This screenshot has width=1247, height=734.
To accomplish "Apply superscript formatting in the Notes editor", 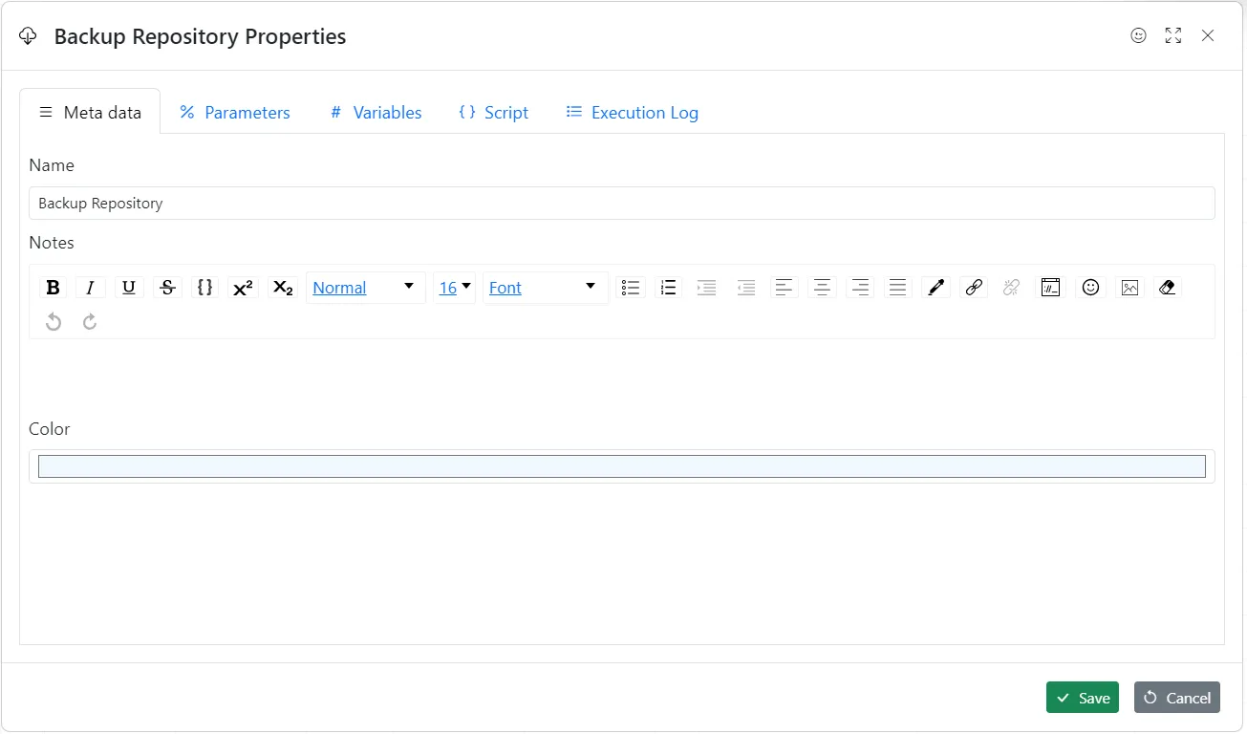I will pos(243,287).
